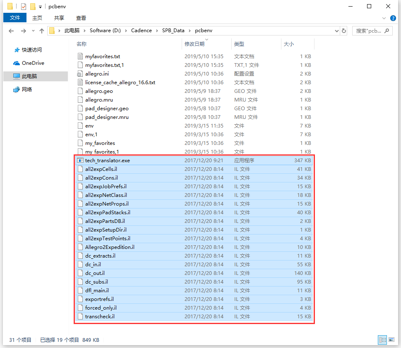Select file dfl_main.il
401x348 pixels.
[x=97, y=291]
